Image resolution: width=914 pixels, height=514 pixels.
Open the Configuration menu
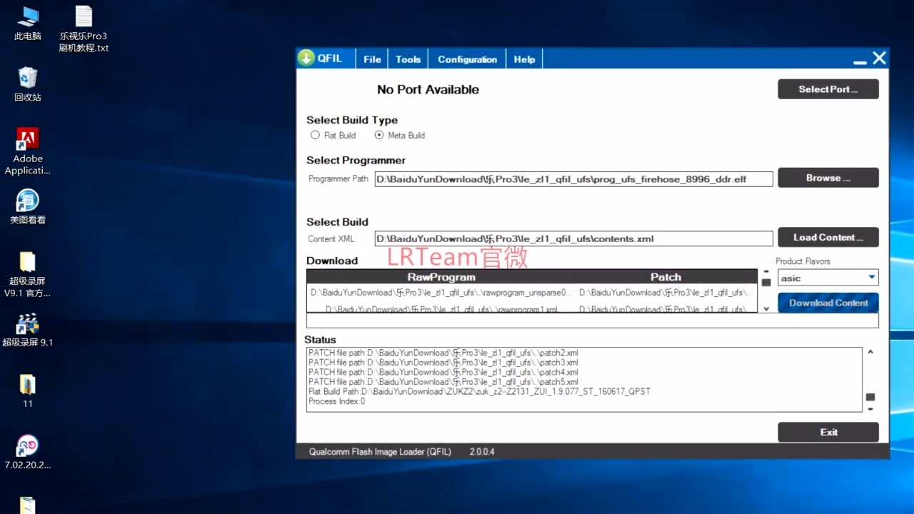[x=468, y=59]
